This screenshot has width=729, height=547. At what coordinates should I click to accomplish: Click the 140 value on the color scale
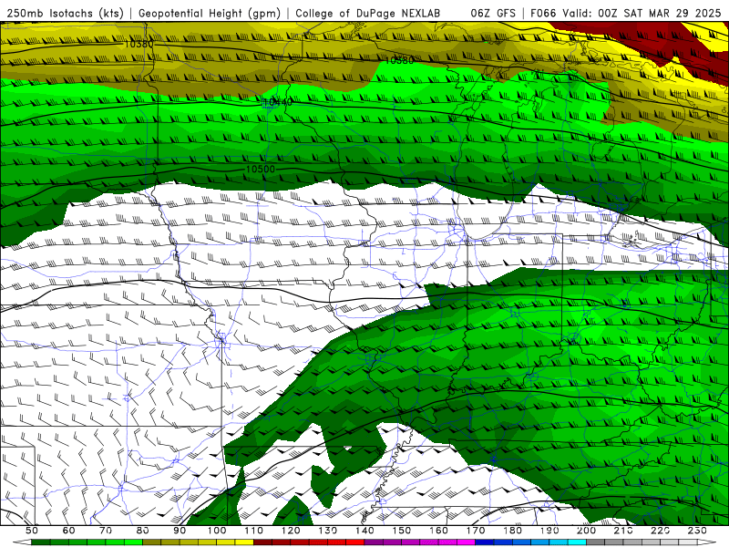(364, 531)
